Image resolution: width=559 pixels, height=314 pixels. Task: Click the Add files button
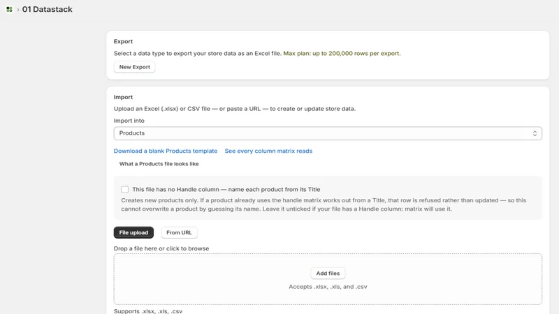(x=328, y=273)
